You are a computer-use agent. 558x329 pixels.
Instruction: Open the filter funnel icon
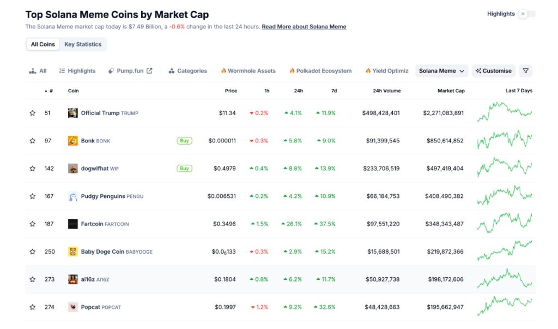pyautogui.click(x=526, y=70)
